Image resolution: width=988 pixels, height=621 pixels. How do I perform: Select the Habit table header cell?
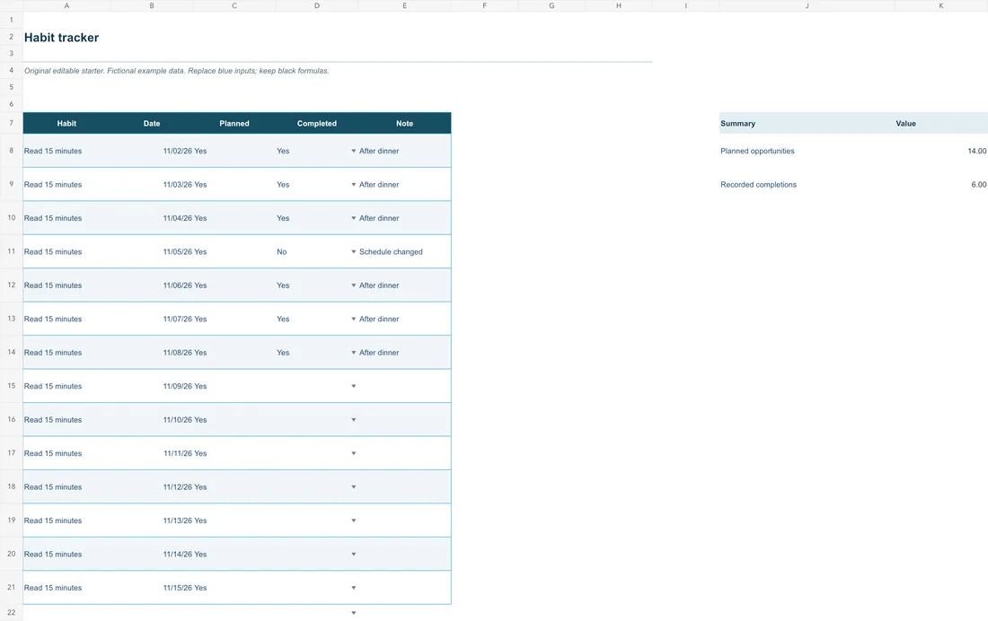(66, 124)
